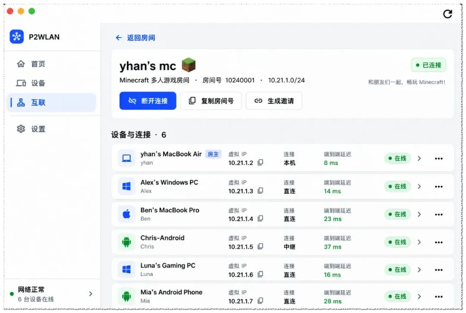
Task: Go back via 返回房间 link
Action: tap(135, 38)
